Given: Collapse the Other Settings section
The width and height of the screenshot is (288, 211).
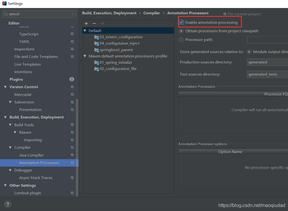Looking at the screenshot, I should point(5,185).
